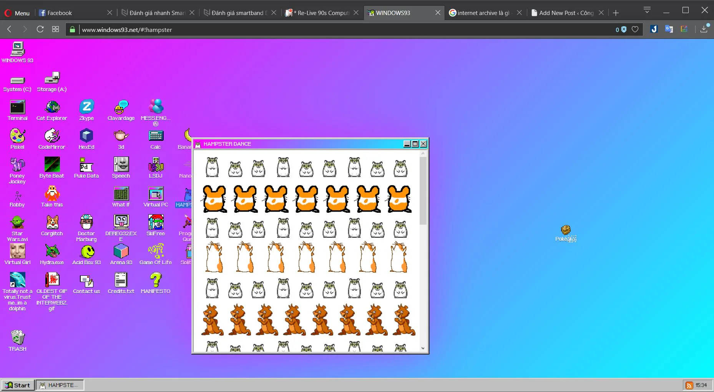
Task: Open Clavardage chat icon
Action: [x=121, y=110]
